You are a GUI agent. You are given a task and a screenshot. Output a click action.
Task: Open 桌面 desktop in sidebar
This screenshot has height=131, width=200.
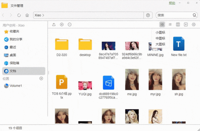tap(24, 55)
